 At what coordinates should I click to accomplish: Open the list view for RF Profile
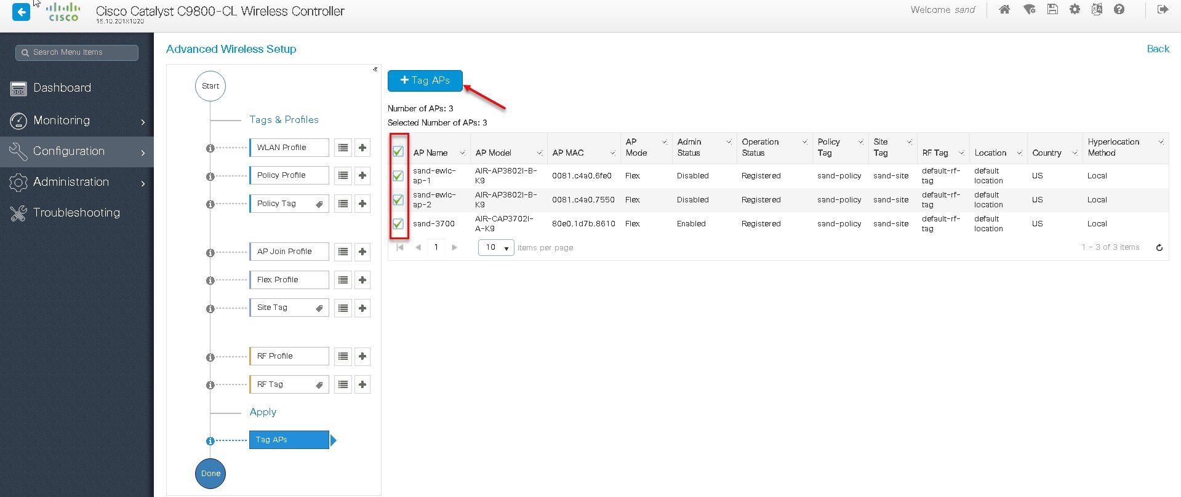point(343,356)
